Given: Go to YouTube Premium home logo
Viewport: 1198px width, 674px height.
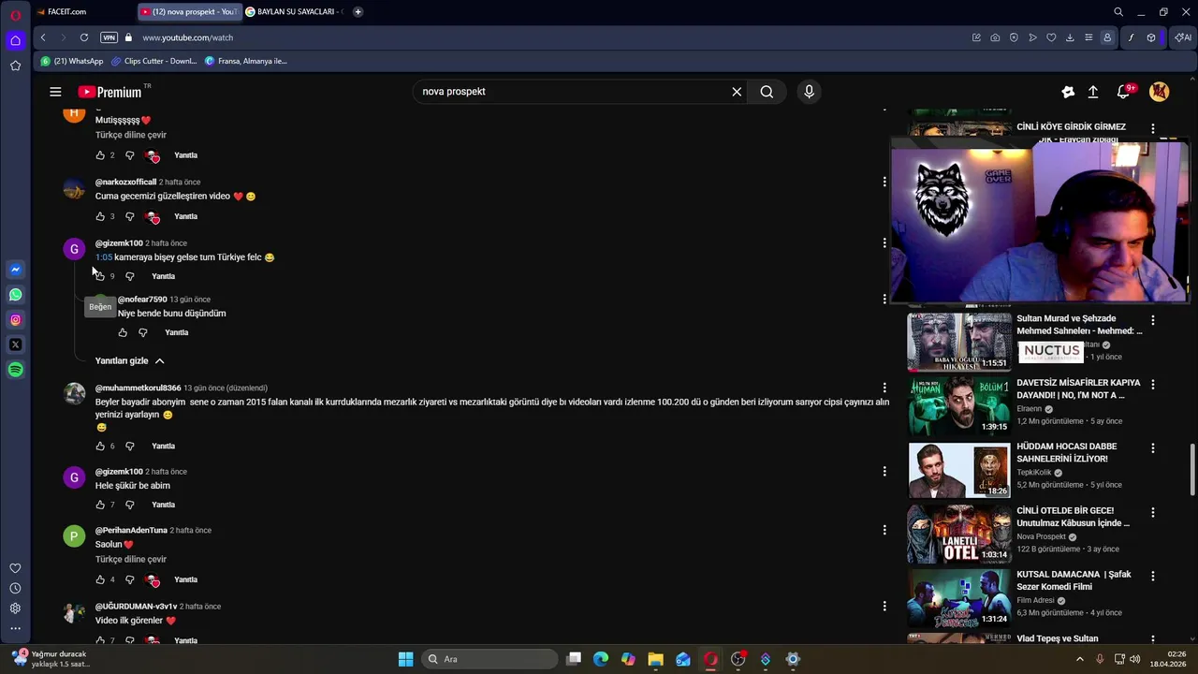Looking at the screenshot, I should 110,92.
